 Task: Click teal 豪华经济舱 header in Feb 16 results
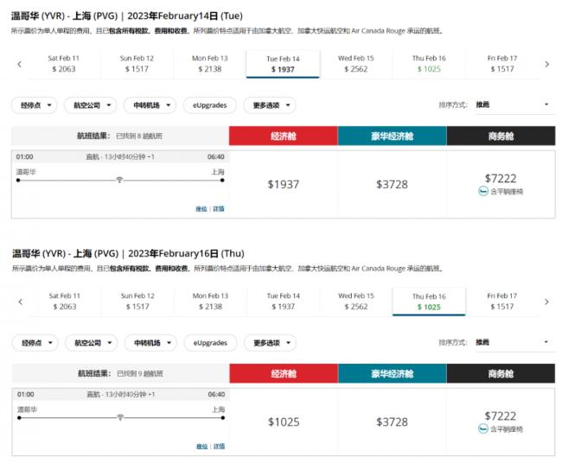(x=393, y=373)
